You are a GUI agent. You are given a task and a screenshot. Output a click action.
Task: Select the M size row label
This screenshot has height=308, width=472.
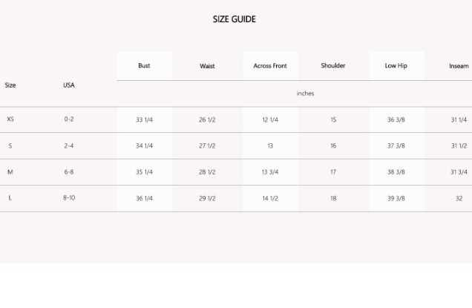point(10,172)
